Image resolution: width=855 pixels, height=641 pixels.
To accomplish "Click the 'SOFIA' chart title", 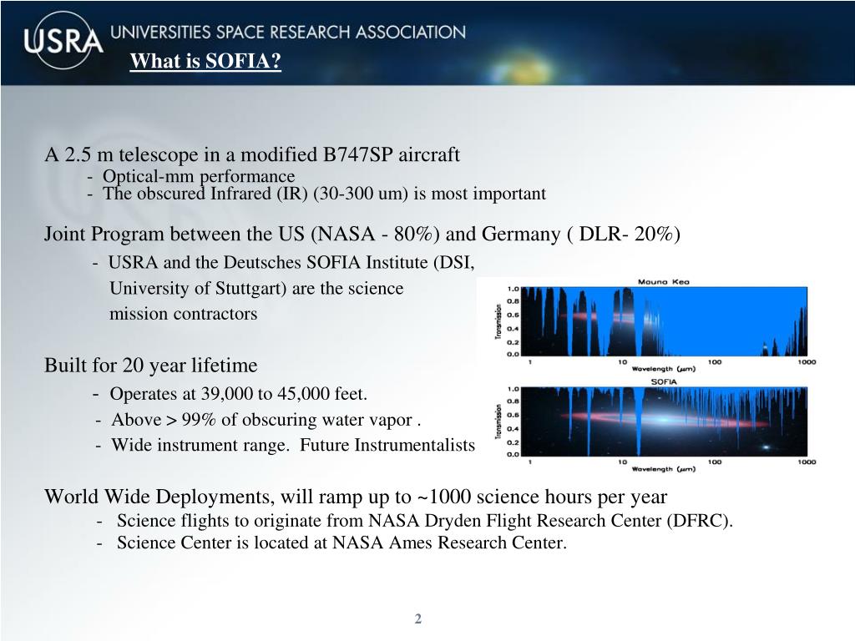I will (x=664, y=382).
